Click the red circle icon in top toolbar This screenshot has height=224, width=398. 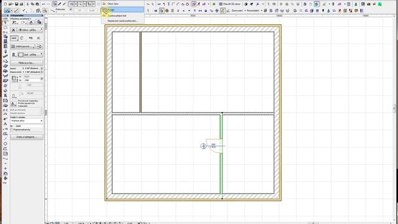[188, 4]
